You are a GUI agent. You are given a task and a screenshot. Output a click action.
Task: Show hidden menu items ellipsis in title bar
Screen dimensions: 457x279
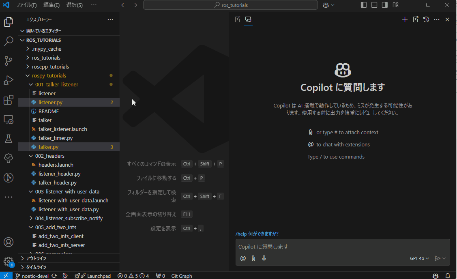coord(94,5)
